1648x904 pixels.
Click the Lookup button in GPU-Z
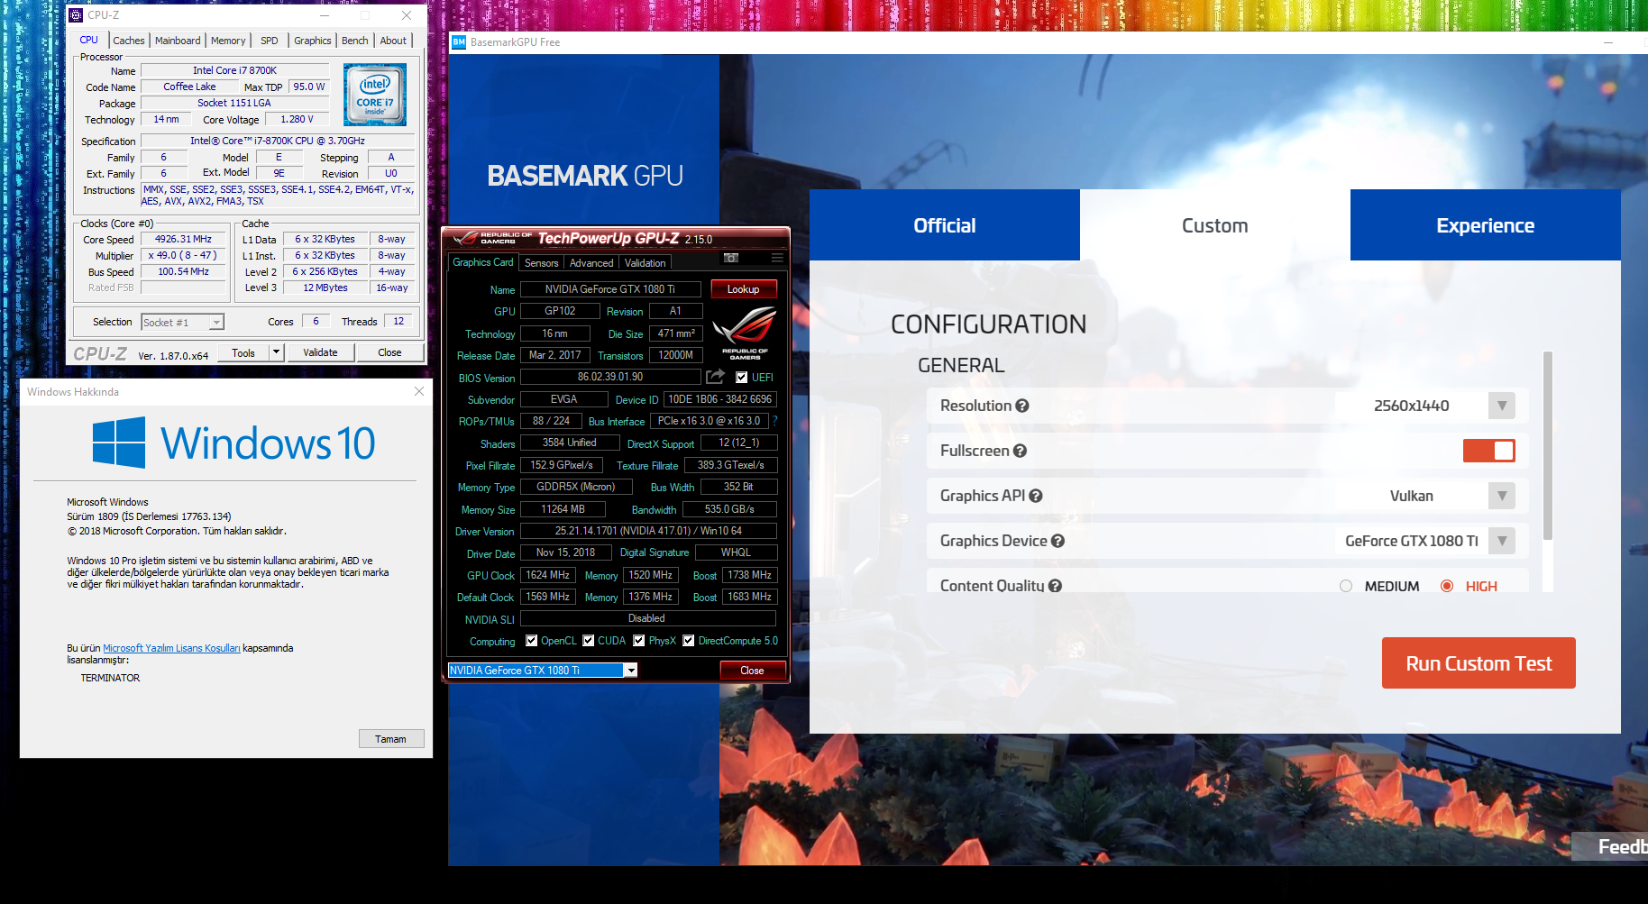744,289
